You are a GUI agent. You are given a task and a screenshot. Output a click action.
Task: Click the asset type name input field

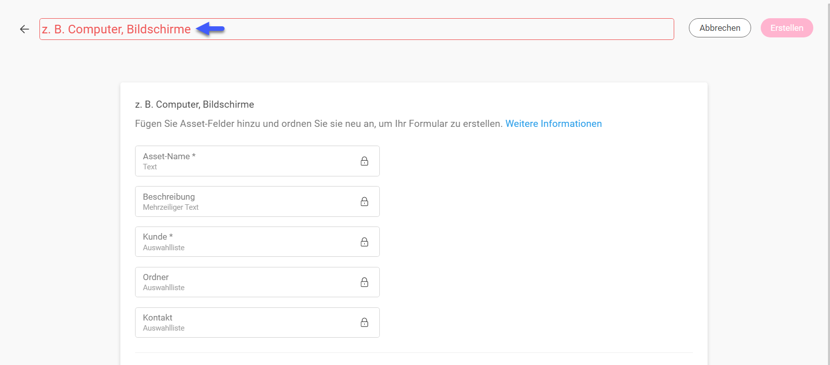357,29
